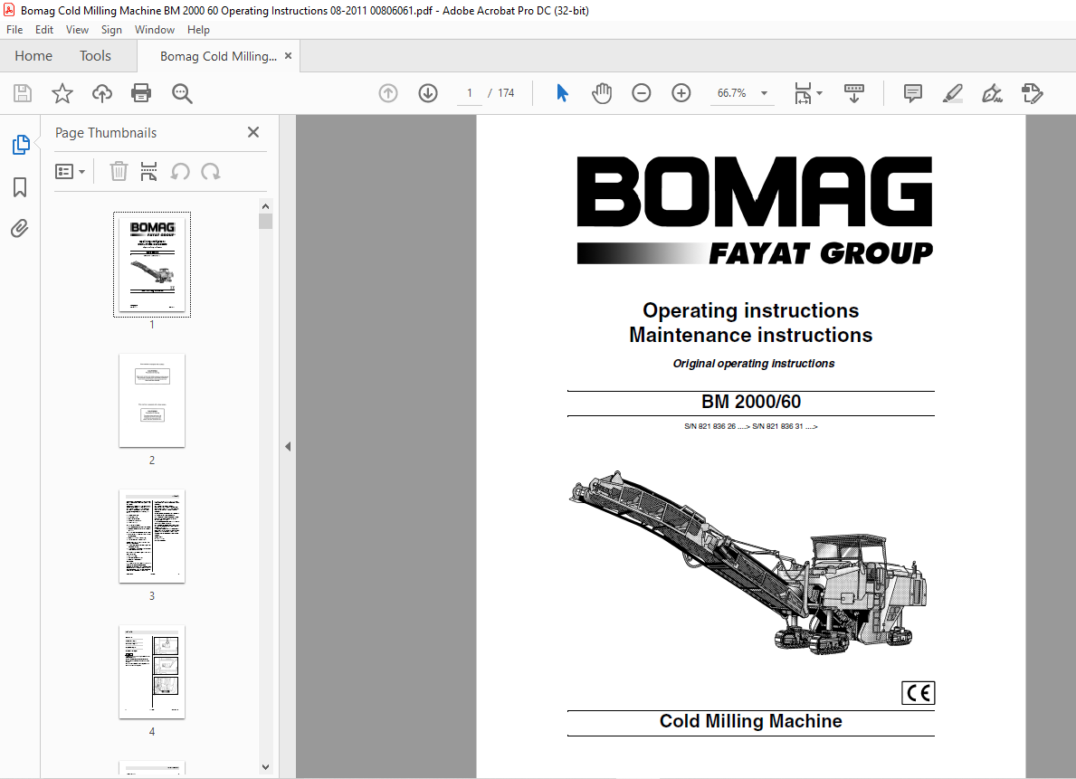Screen dimensions: 1076x779
Task: Open the stamp tool icon
Action: 1032,93
